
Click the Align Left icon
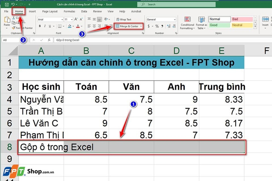pyautogui.click(x=89, y=26)
